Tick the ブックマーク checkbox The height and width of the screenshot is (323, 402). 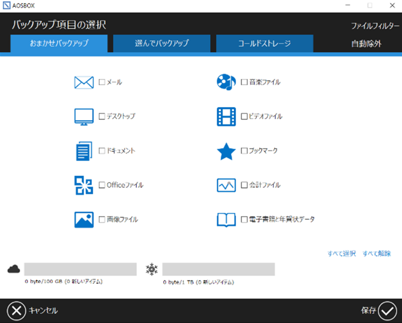(244, 151)
